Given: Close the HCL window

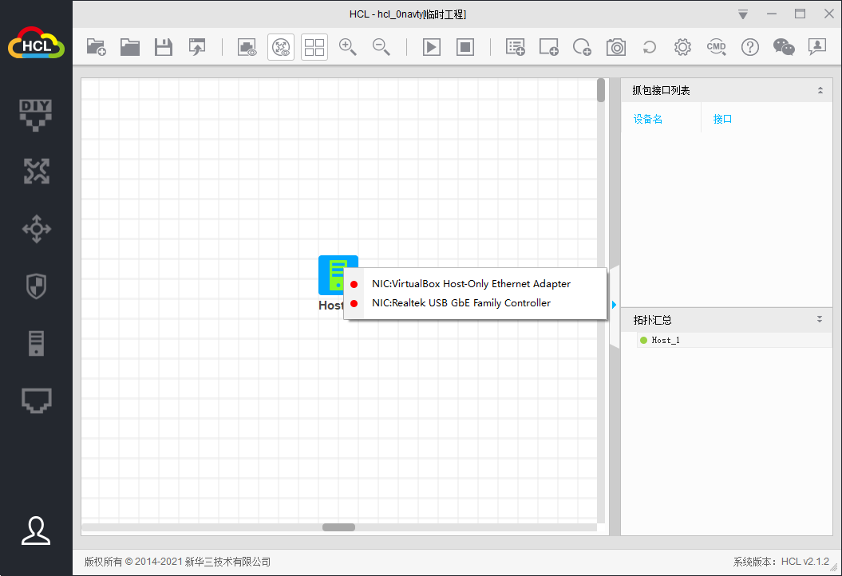Looking at the screenshot, I should pyautogui.click(x=828, y=14).
